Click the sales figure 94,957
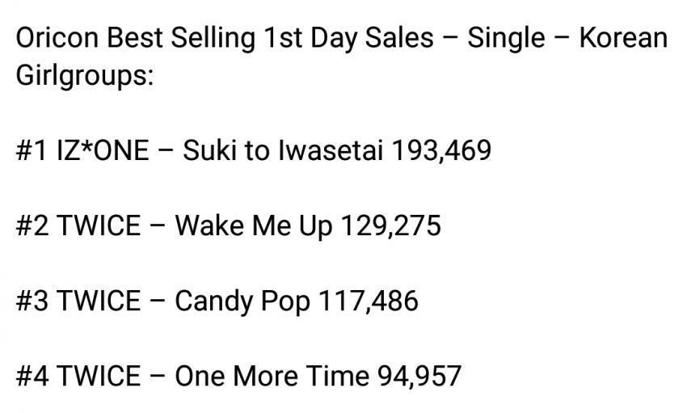The image size is (687, 413). [419, 377]
